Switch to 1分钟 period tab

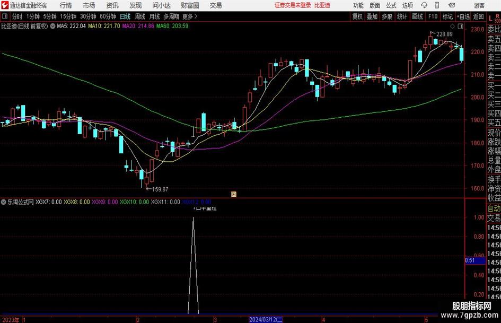(x=33, y=16)
